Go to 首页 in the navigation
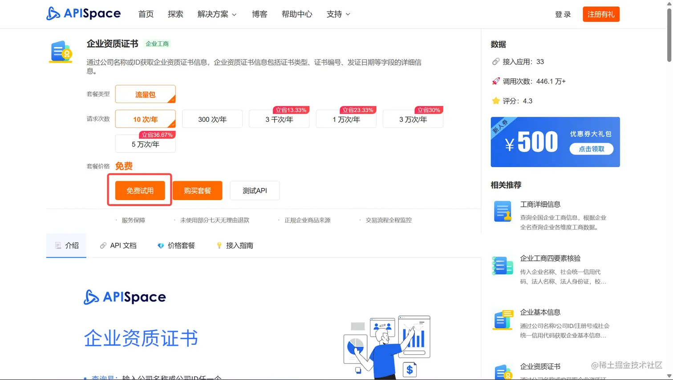The image size is (673, 380). (x=146, y=14)
